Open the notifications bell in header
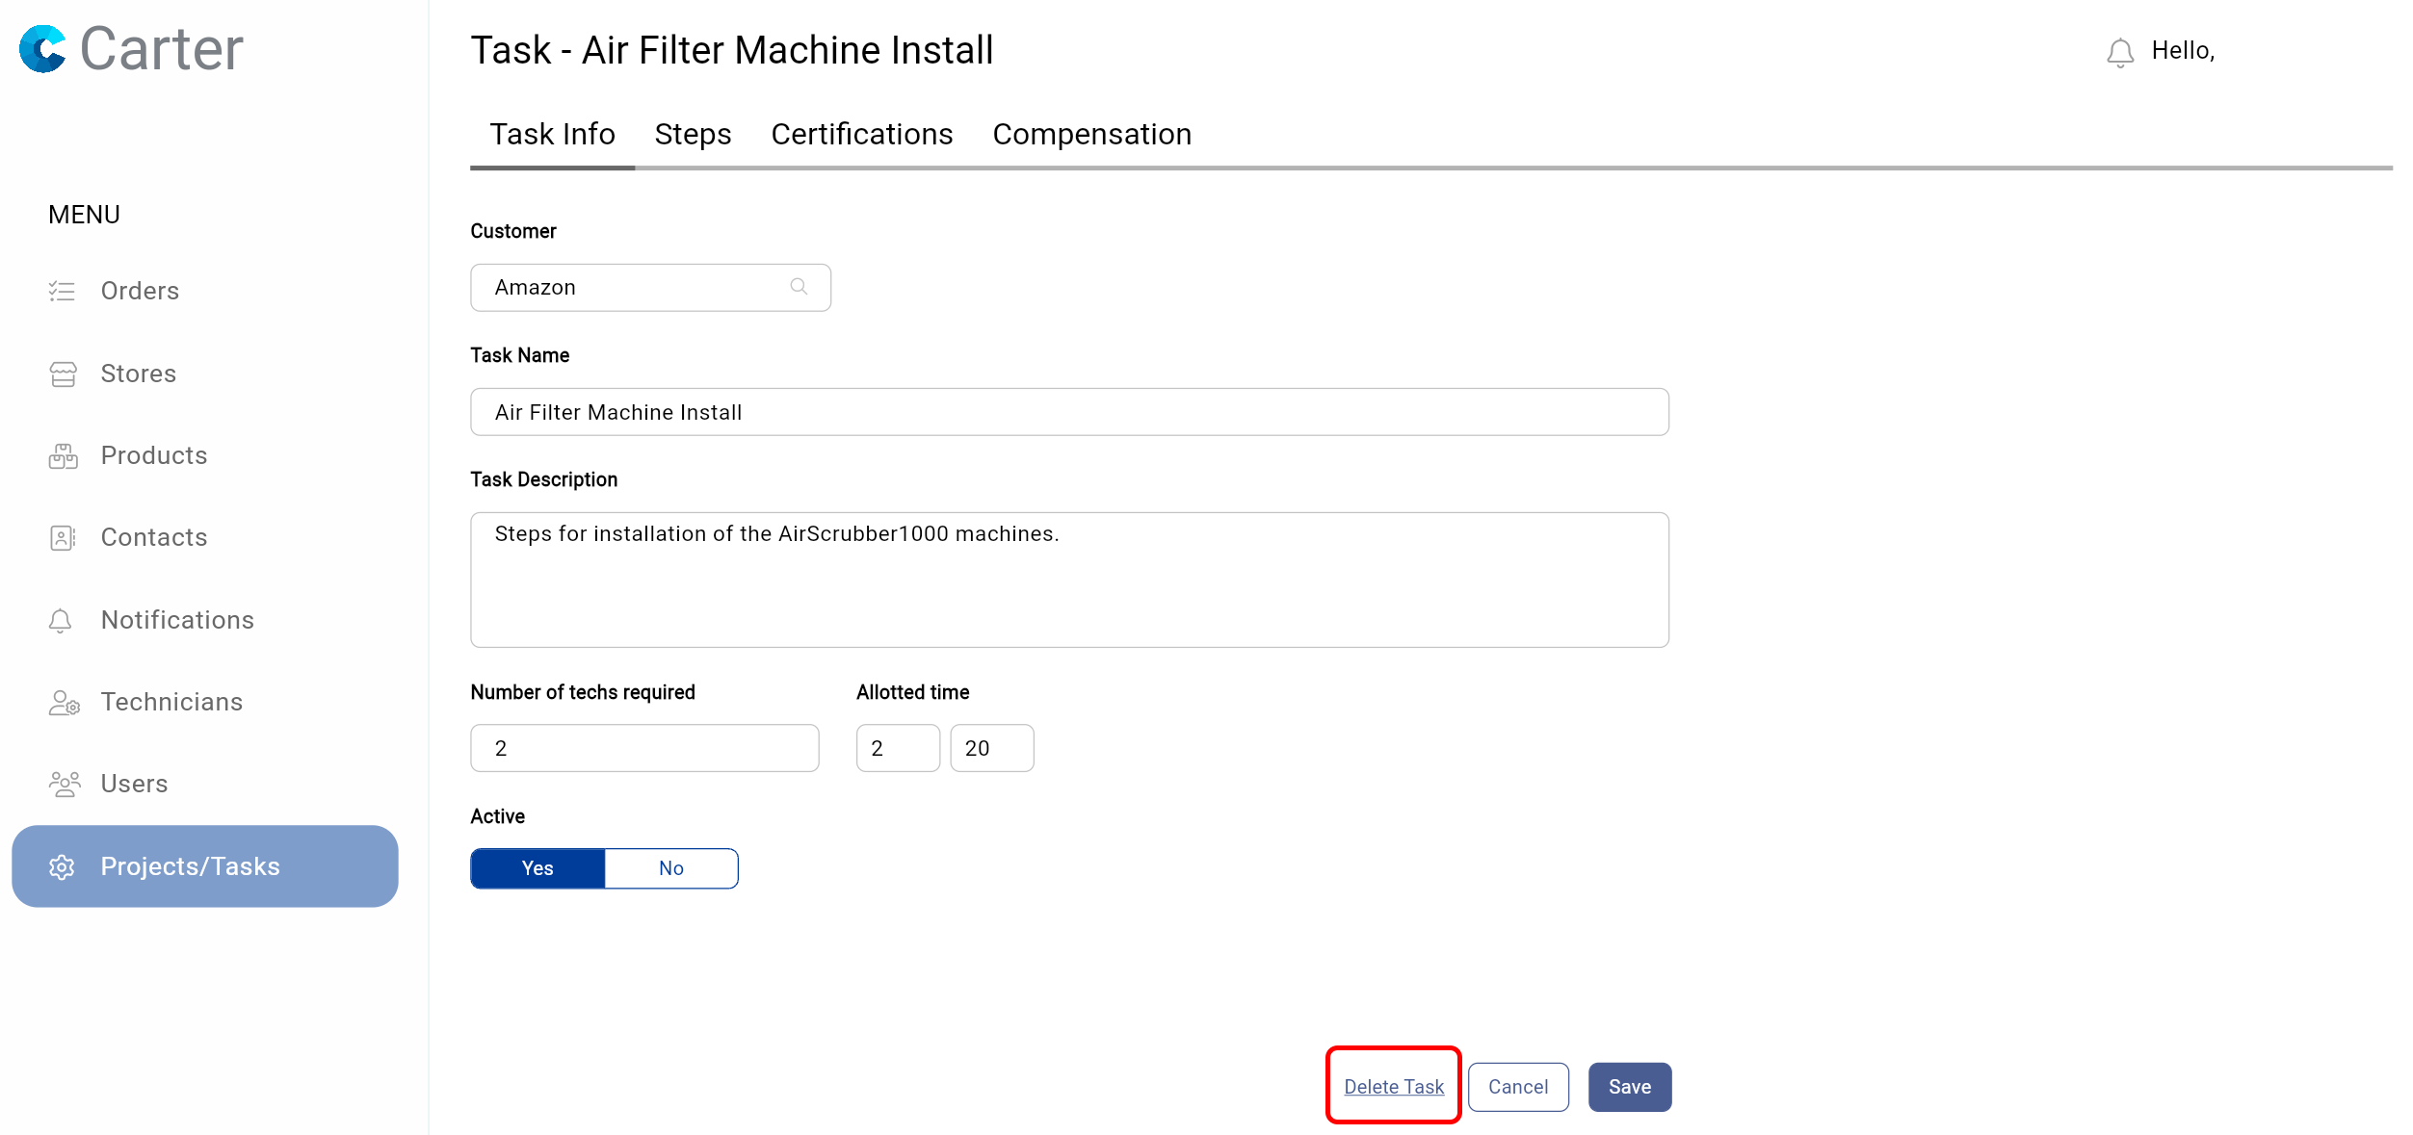 [2119, 52]
